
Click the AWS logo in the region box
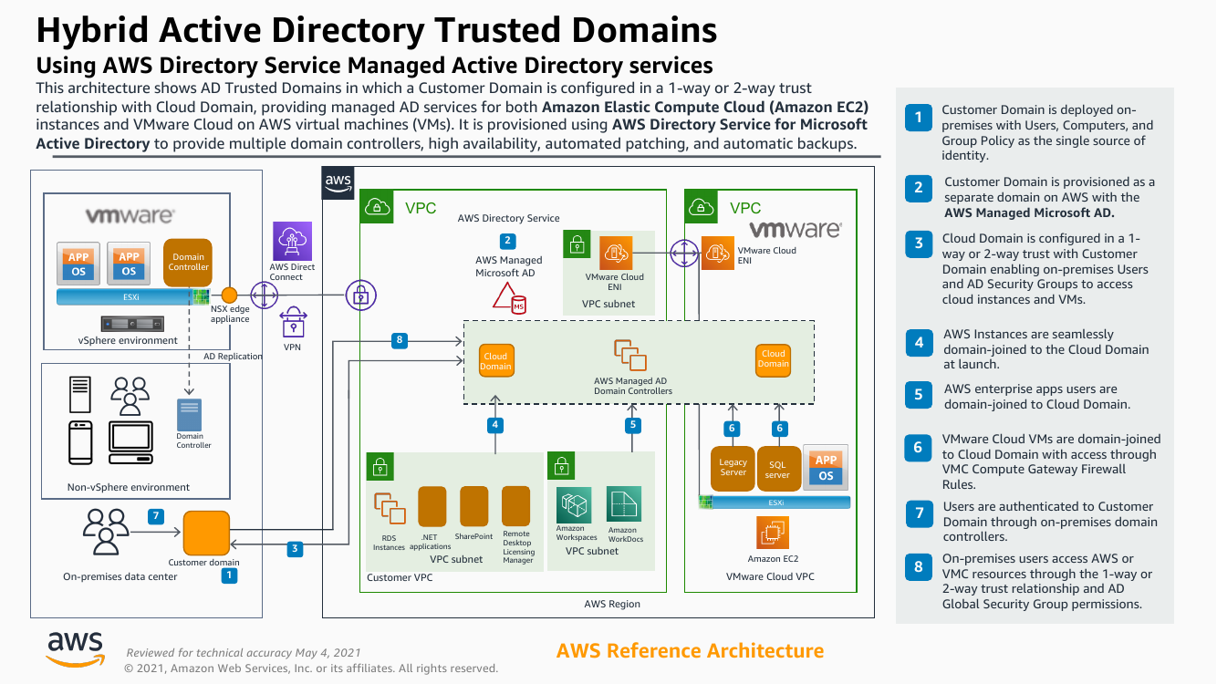coord(338,182)
